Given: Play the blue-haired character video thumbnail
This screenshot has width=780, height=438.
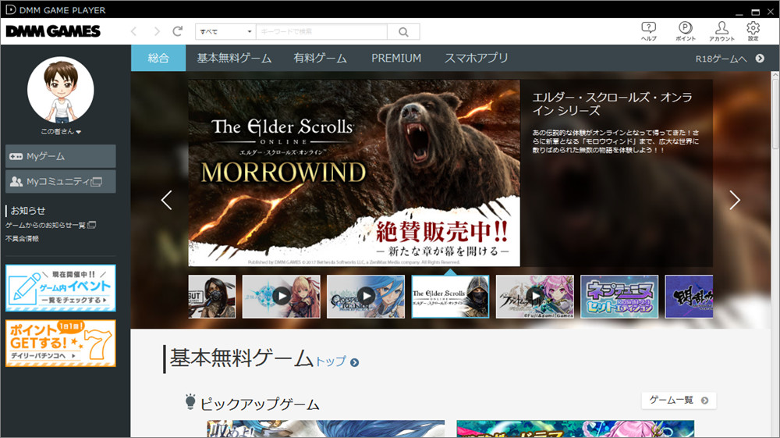Looking at the screenshot, I should pos(366,297).
